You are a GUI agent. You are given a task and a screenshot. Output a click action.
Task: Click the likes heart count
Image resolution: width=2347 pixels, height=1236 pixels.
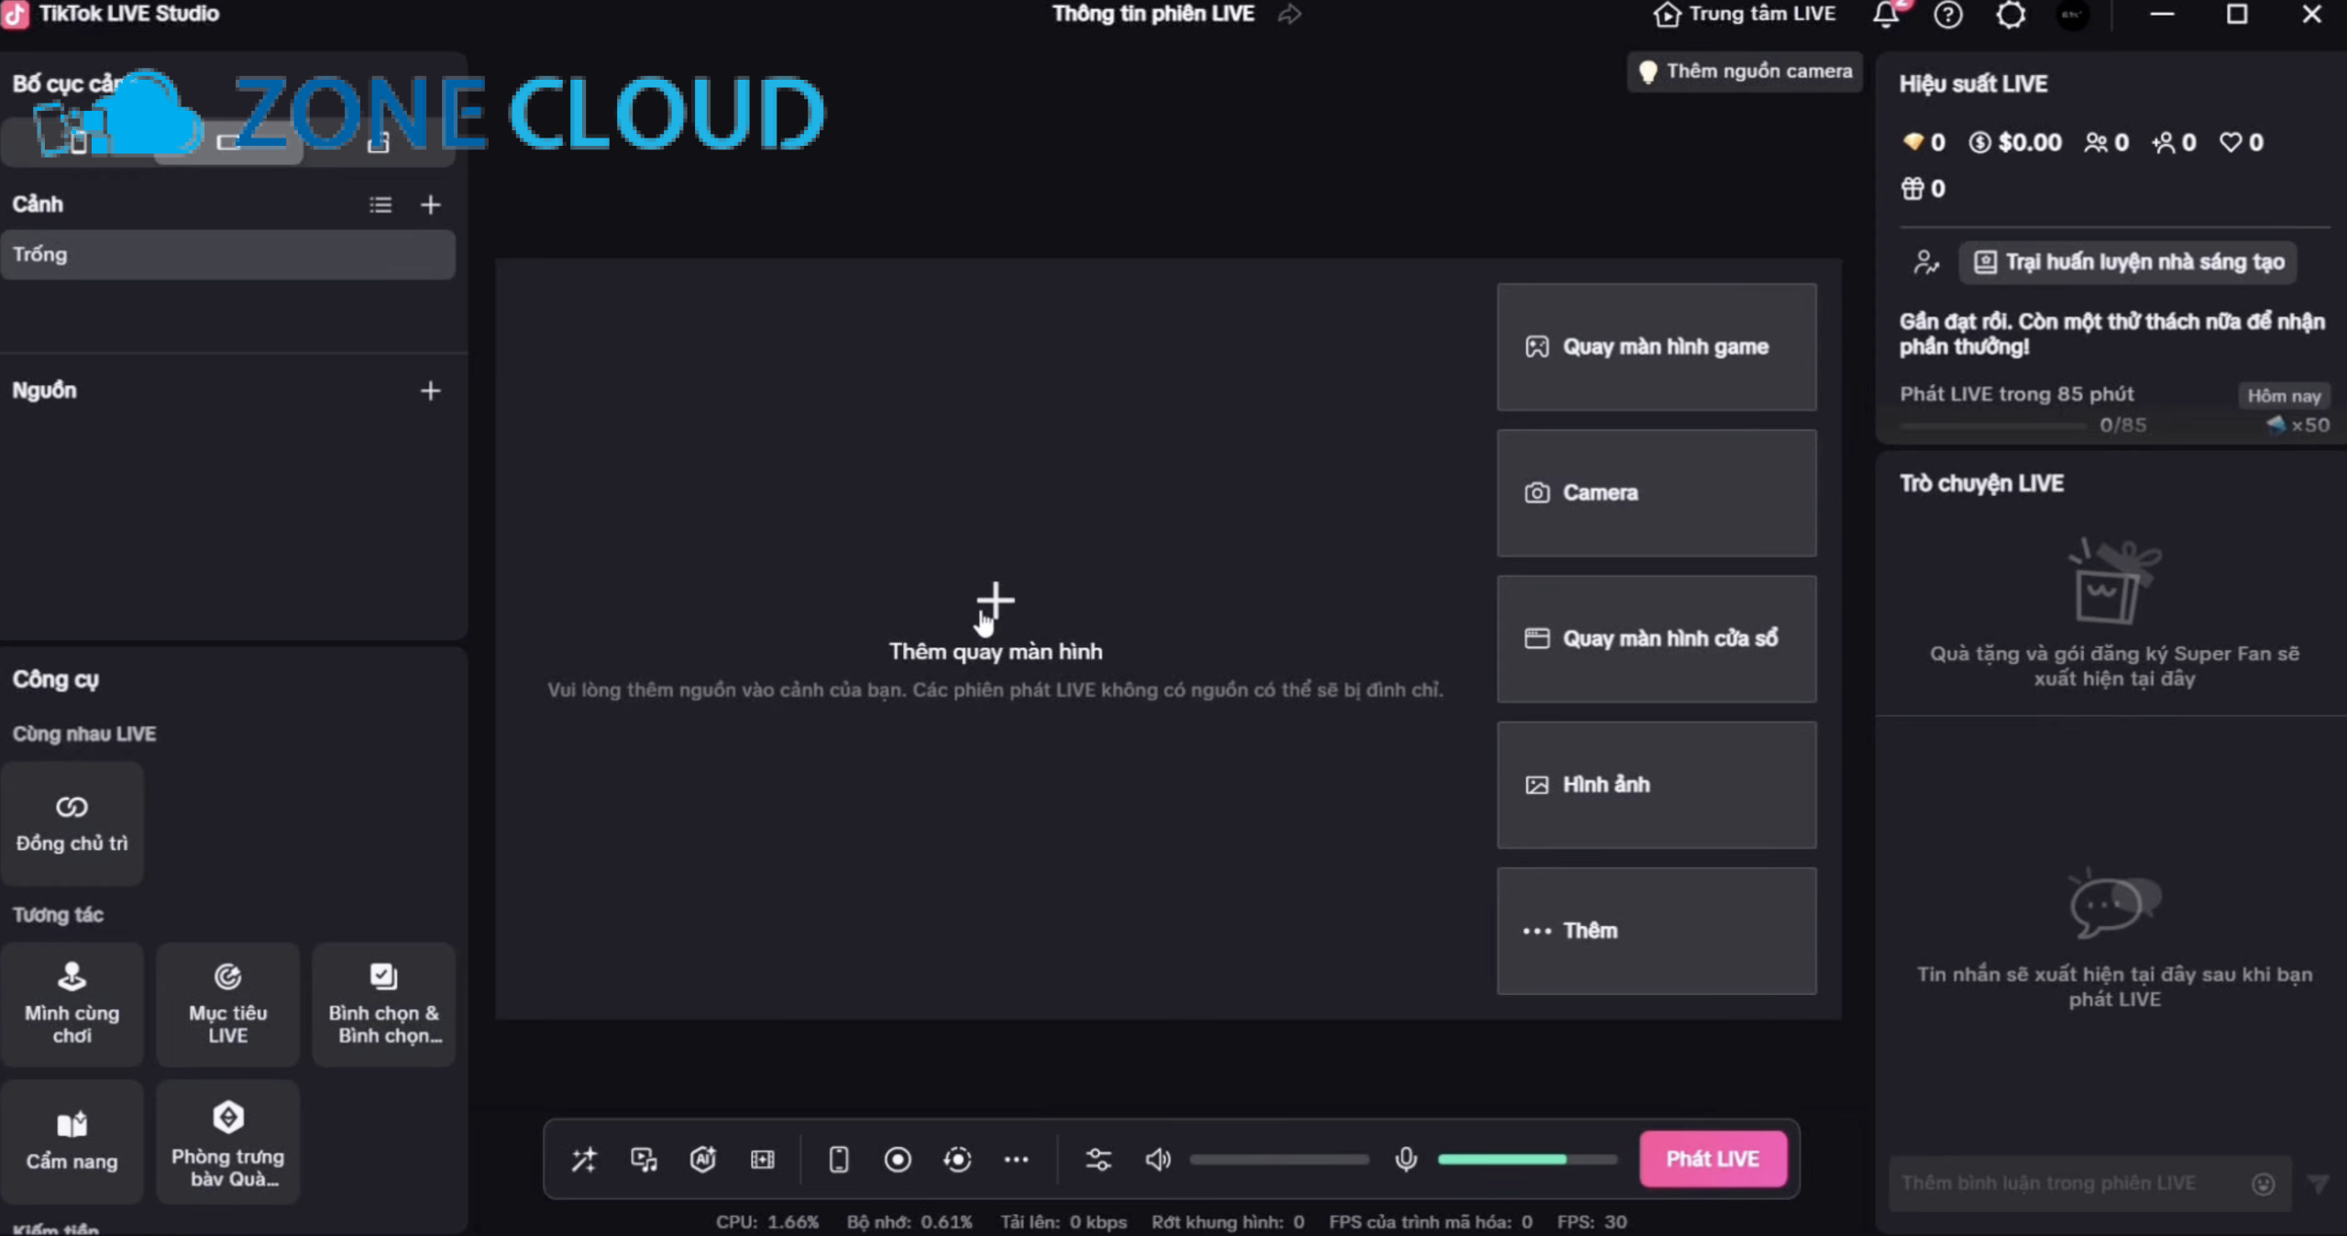2241,142
